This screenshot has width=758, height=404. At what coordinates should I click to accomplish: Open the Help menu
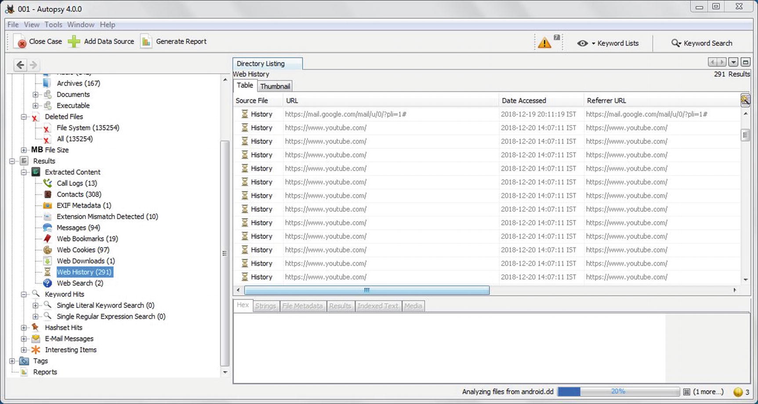coord(107,25)
